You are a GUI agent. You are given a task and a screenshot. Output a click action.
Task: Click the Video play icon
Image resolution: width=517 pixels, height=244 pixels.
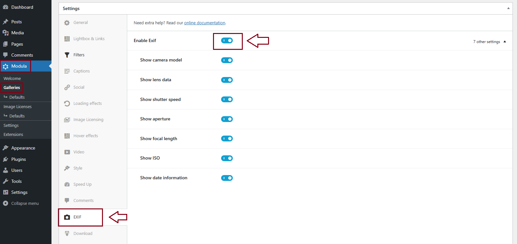[x=67, y=152]
